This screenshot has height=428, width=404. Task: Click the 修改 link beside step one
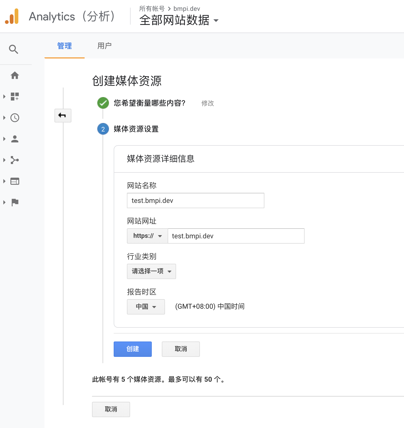point(208,103)
